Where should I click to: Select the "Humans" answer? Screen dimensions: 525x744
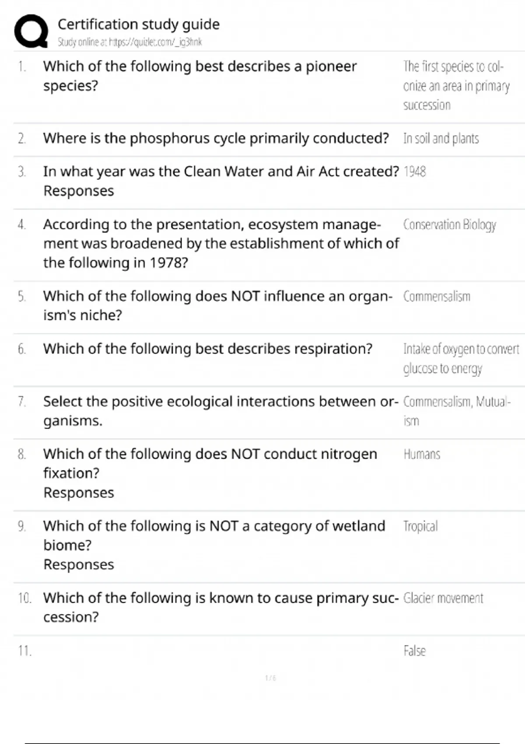click(x=422, y=454)
